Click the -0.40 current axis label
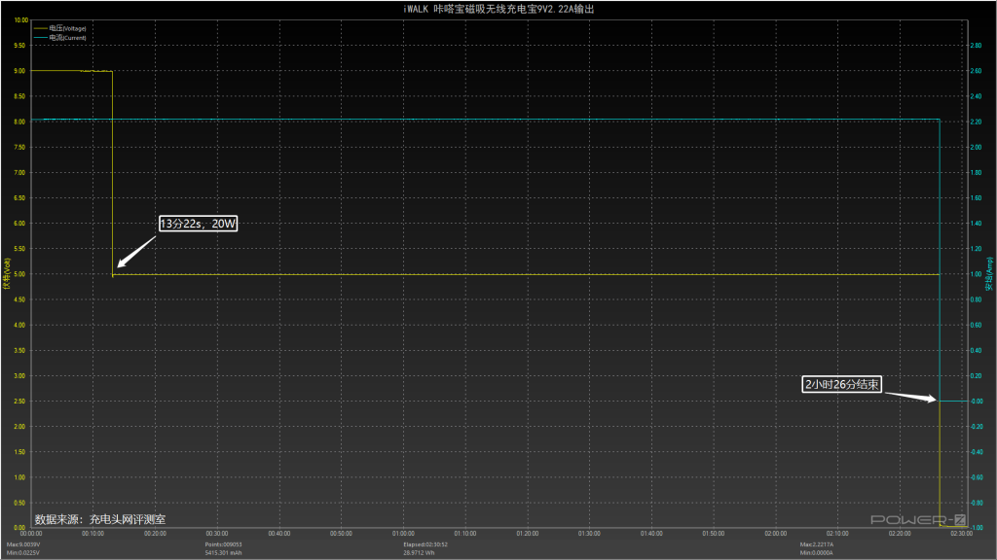997x560 pixels. coord(976,452)
